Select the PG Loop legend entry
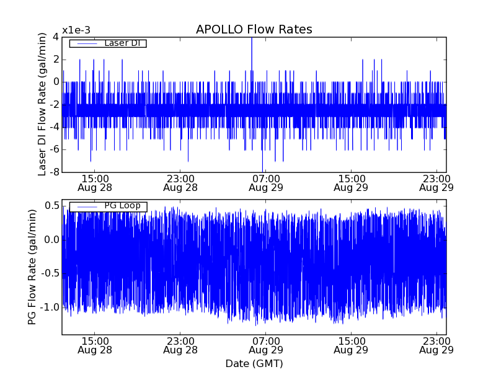Screen dimensions: 496x372 click(x=122, y=206)
